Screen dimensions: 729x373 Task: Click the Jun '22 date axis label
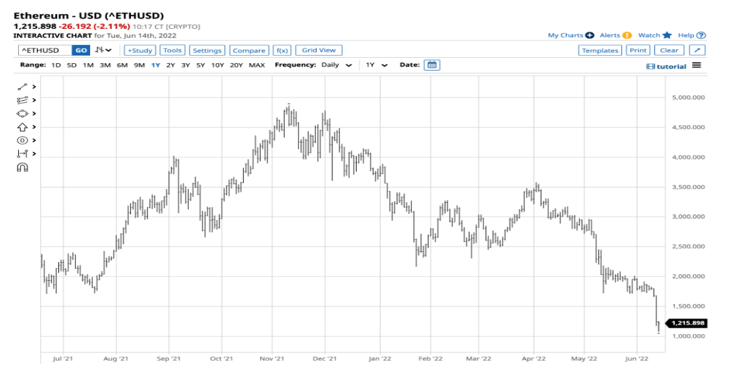[636, 359]
